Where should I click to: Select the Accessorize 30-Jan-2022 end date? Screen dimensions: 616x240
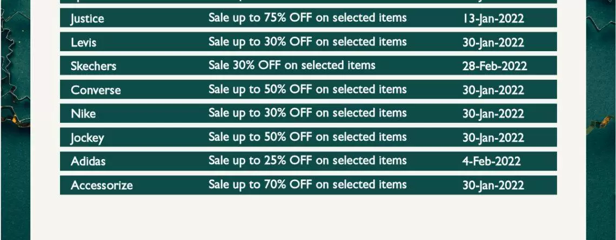point(493,185)
